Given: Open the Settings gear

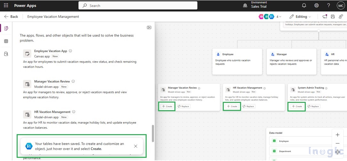Looking at the screenshot, I should [317, 5].
